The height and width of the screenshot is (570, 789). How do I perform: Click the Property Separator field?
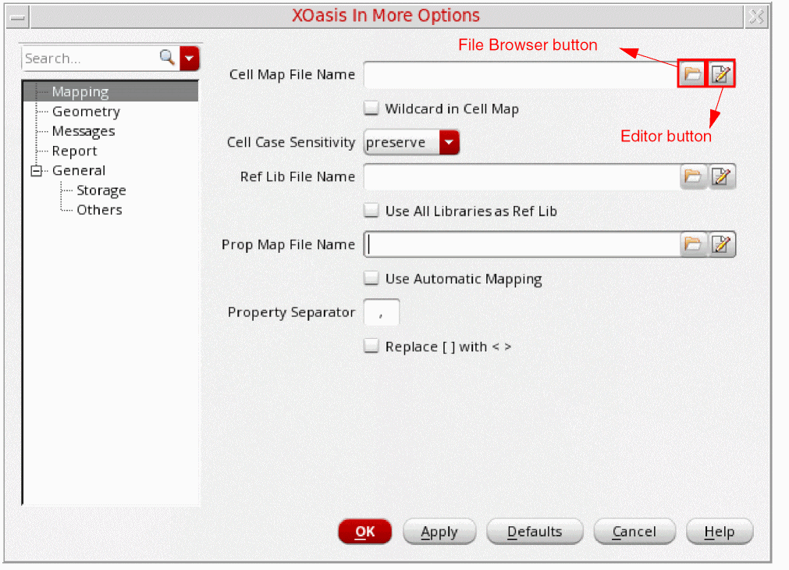[382, 312]
